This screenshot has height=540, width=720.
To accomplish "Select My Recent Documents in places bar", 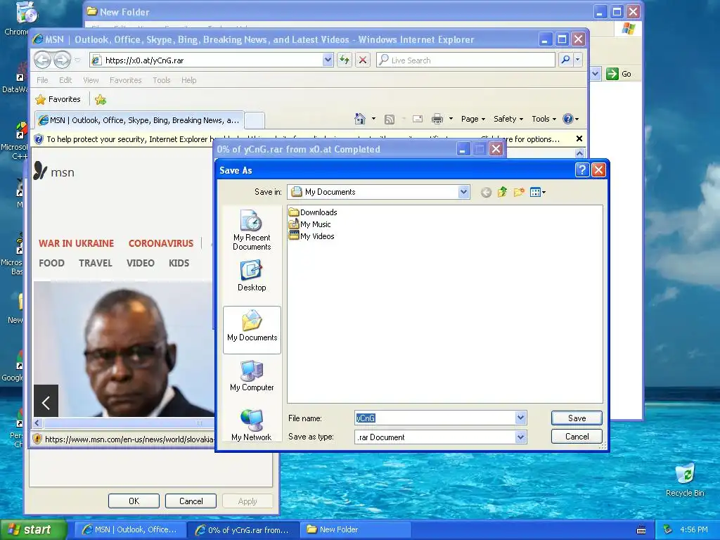I will pyautogui.click(x=252, y=230).
